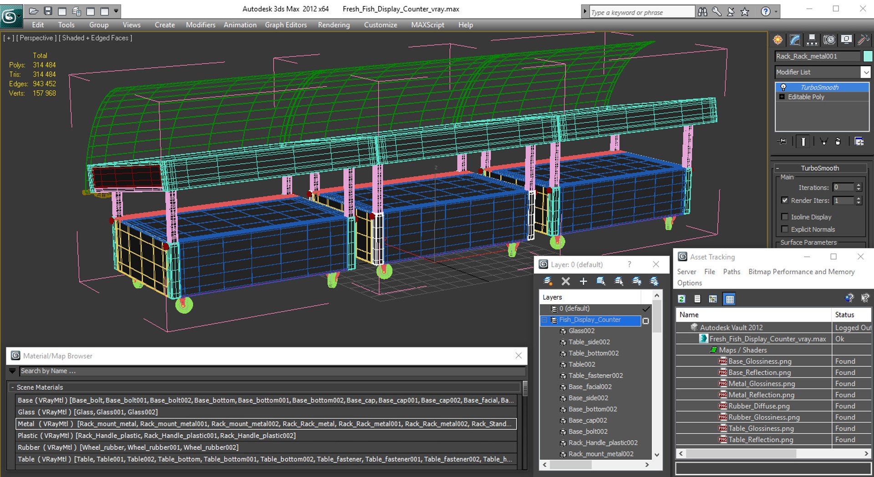Image resolution: width=874 pixels, height=477 pixels.
Task: Open Paths menu in Asset Tracking
Action: [731, 271]
